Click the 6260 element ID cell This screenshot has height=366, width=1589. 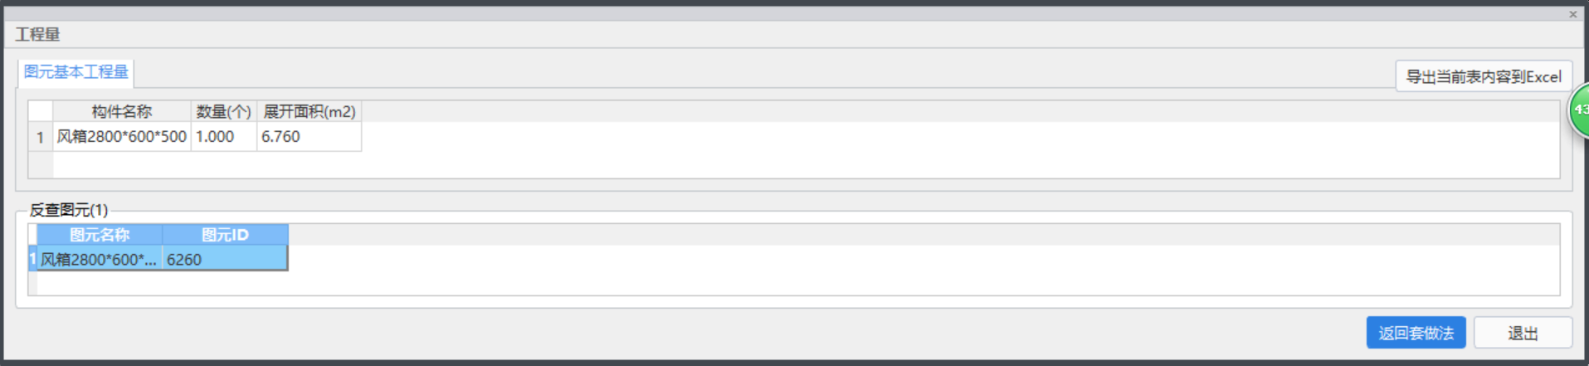click(225, 259)
